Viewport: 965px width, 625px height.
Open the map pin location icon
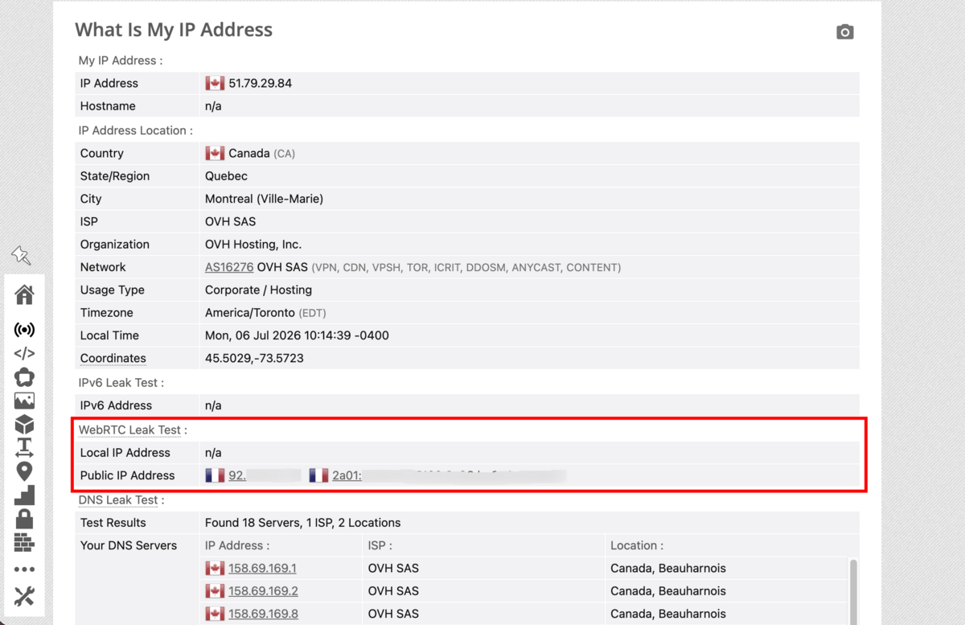24,471
